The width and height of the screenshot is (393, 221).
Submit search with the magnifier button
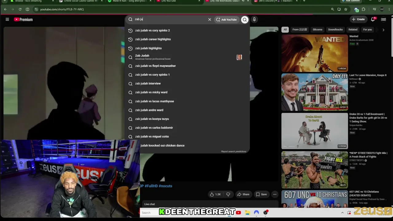pyautogui.click(x=245, y=19)
